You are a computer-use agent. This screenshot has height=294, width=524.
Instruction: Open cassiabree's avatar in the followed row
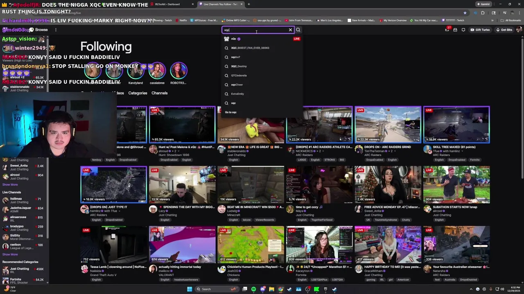(x=157, y=71)
